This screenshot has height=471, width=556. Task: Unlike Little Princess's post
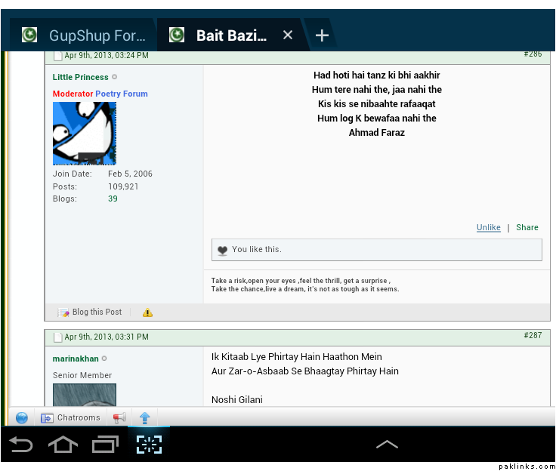[x=488, y=227]
